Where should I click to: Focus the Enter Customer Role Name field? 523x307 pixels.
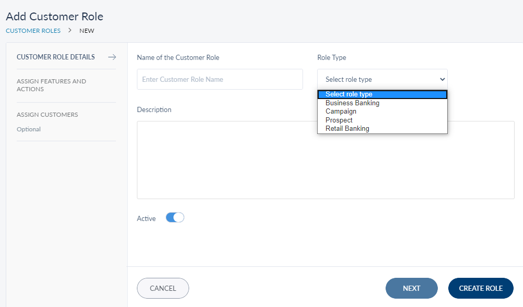point(219,79)
